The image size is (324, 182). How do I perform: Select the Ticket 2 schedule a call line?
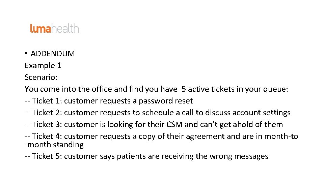[158, 113]
